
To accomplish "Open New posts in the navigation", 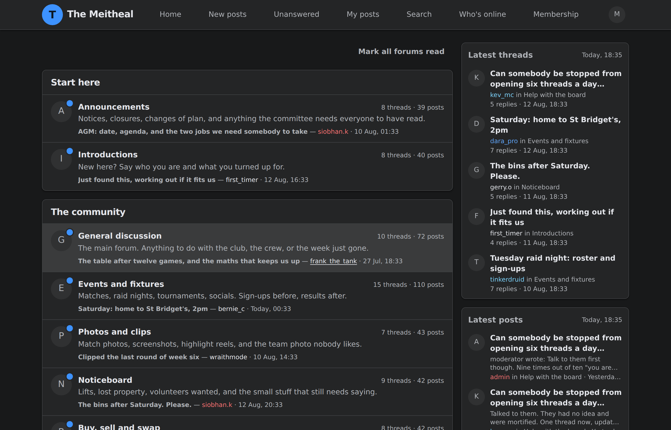I will [x=228, y=14].
